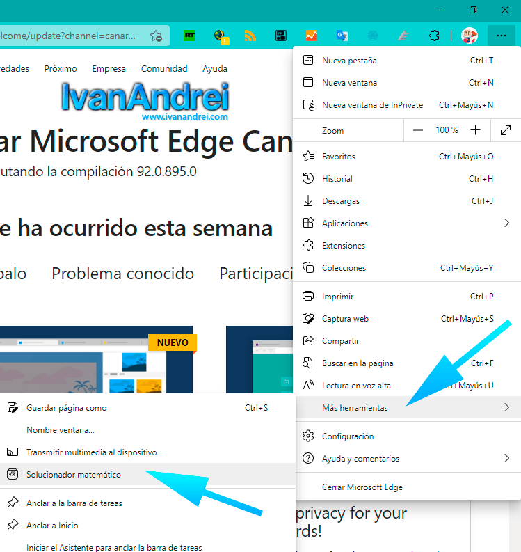
Task: Click the Colecciones plus icon
Action: [308, 267]
